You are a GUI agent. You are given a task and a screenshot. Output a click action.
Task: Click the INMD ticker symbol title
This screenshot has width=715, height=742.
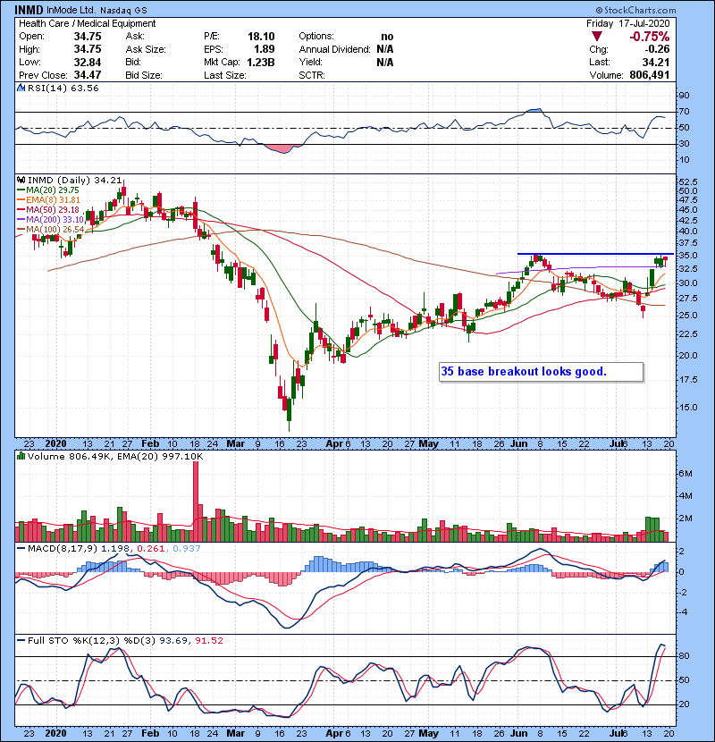(29, 10)
